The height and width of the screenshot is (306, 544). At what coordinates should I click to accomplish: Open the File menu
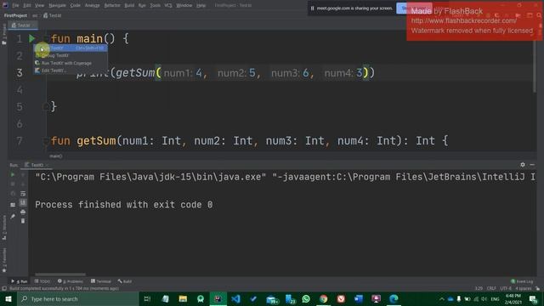pyautogui.click(x=15, y=5)
